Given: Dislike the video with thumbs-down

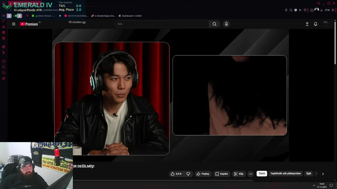Looking at the screenshot, I should [188, 174].
